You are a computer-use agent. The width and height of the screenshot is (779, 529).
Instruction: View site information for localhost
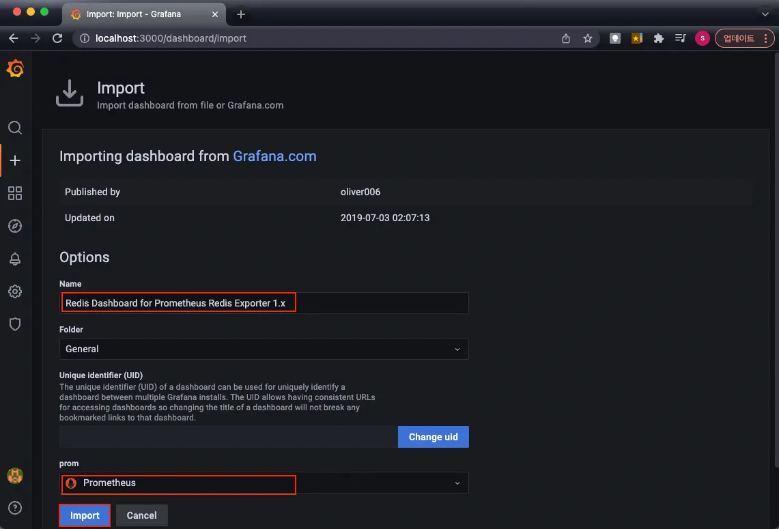pyautogui.click(x=85, y=38)
